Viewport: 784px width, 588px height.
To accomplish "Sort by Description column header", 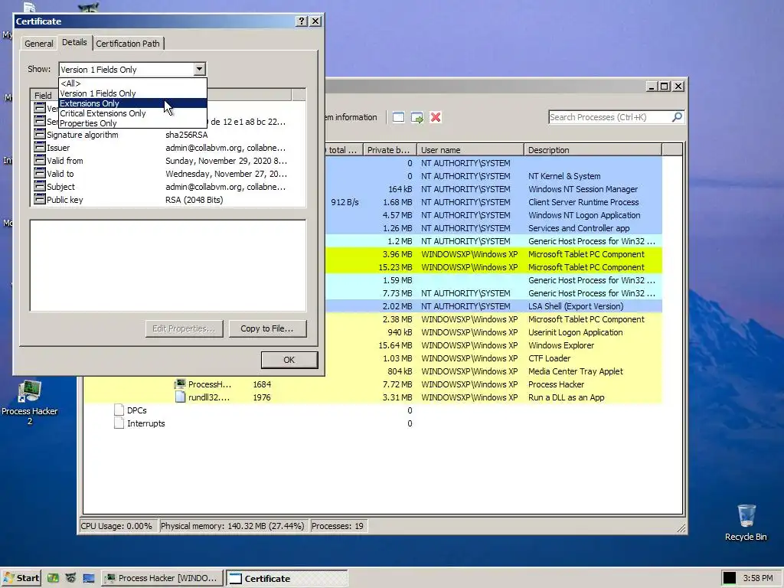I will (593, 149).
